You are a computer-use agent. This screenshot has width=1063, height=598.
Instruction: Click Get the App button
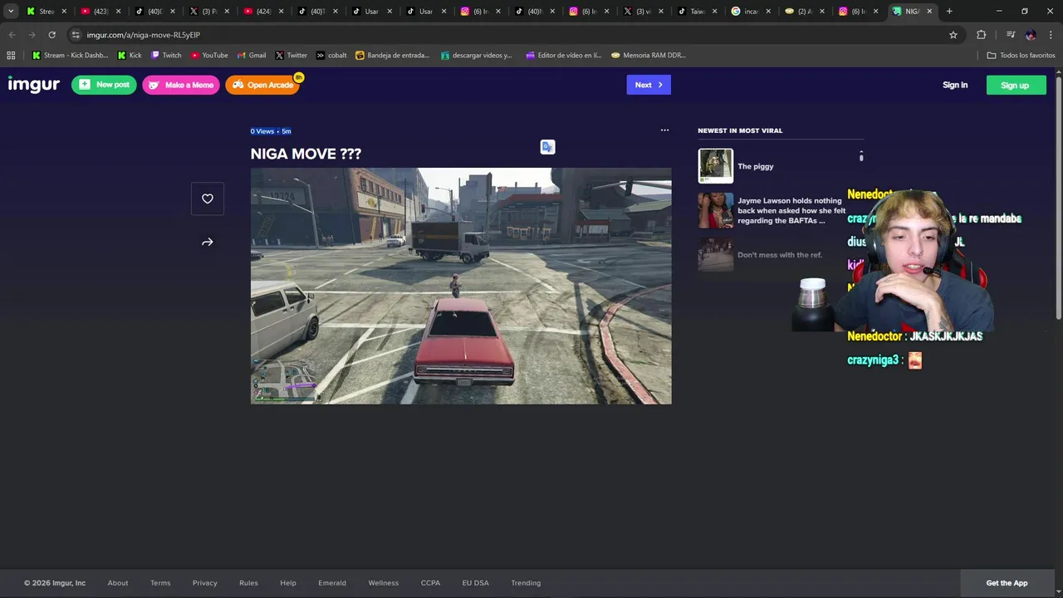pyautogui.click(x=1007, y=583)
